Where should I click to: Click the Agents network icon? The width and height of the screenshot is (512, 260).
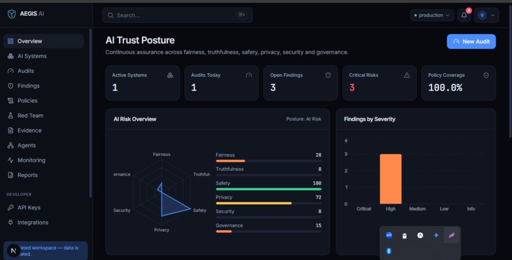point(10,145)
